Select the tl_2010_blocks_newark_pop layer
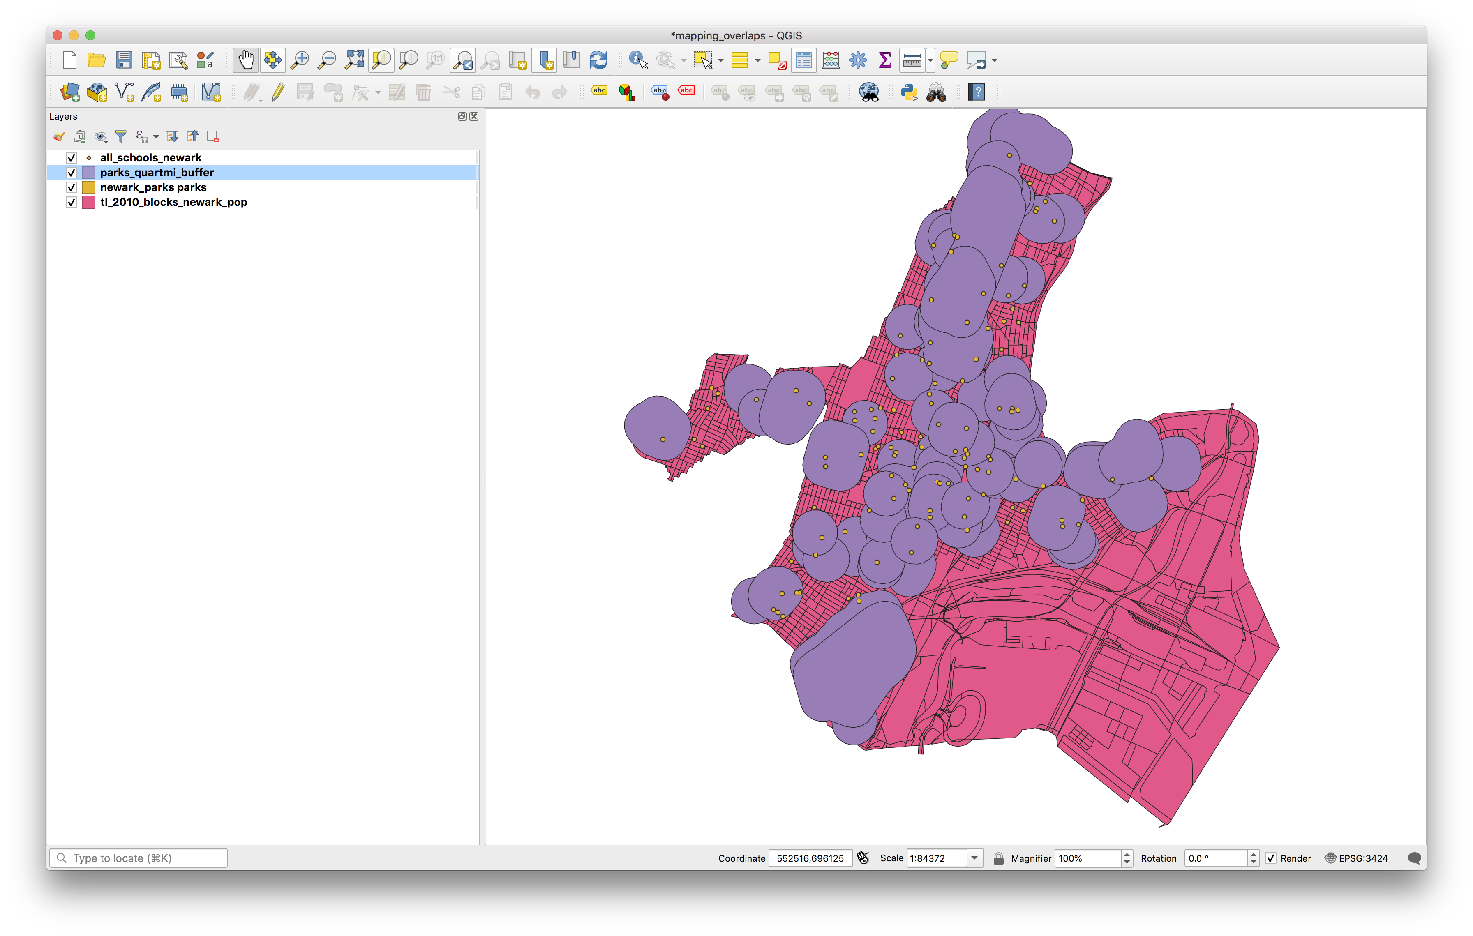Viewport: 1473px width, 936px height. click(173, 203)
